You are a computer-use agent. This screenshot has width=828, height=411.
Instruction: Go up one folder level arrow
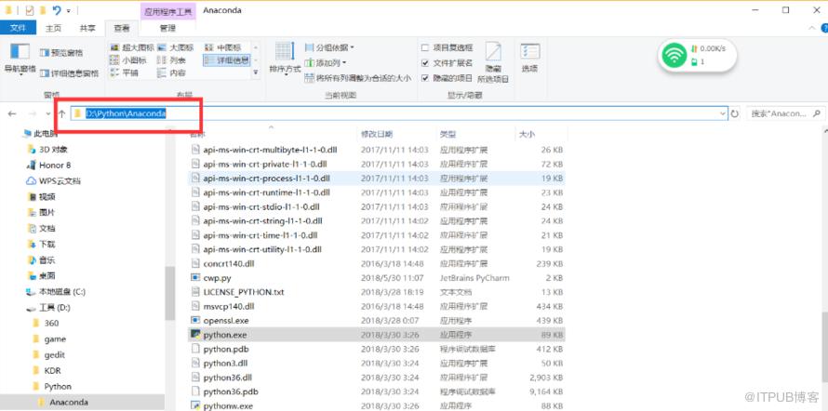pos(61,113)
